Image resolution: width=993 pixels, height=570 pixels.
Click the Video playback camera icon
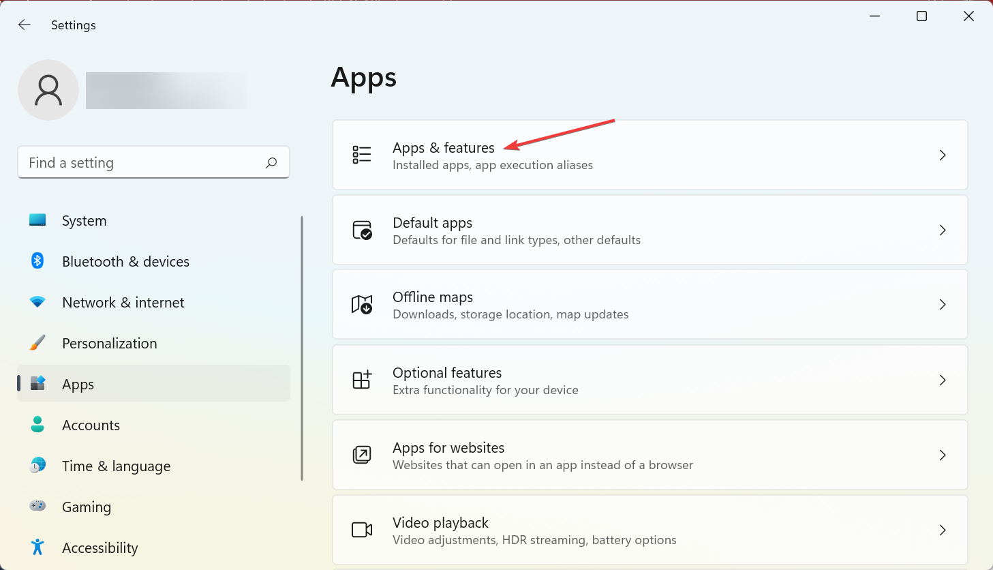(x=362, y=530)
